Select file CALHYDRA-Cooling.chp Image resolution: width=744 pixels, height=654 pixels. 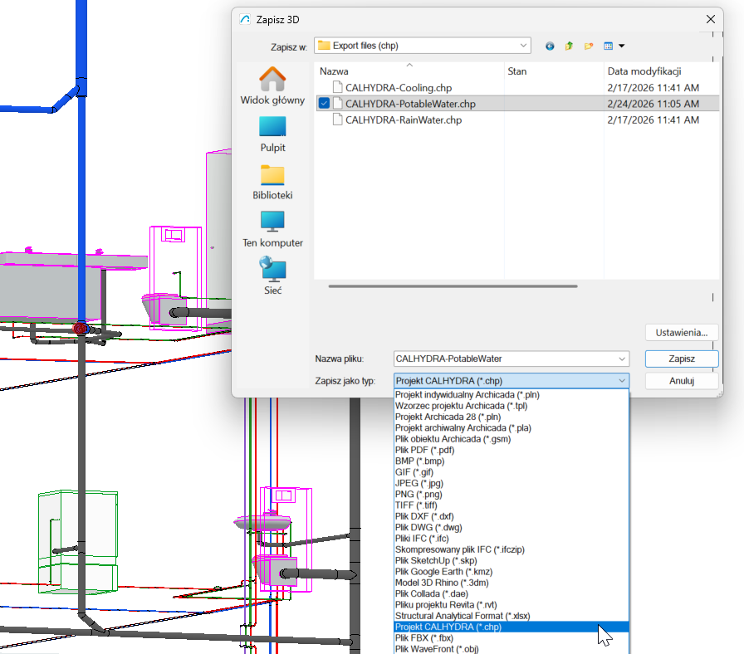(x=399, y=88)
